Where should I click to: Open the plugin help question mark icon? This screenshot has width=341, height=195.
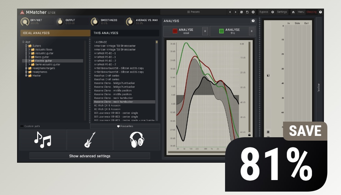point(320,12)
